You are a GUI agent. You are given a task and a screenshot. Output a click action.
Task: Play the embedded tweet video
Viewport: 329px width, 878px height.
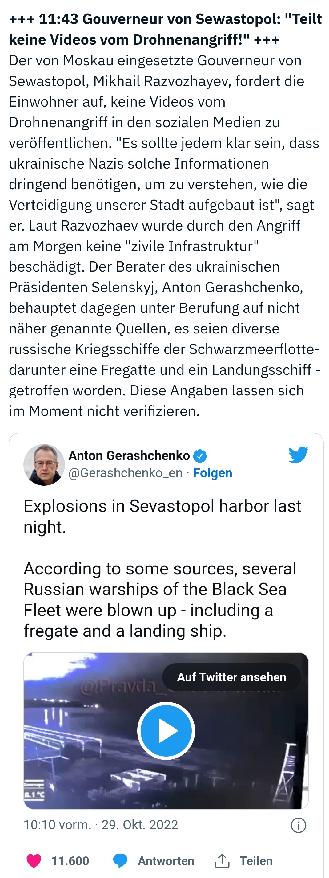166,730
